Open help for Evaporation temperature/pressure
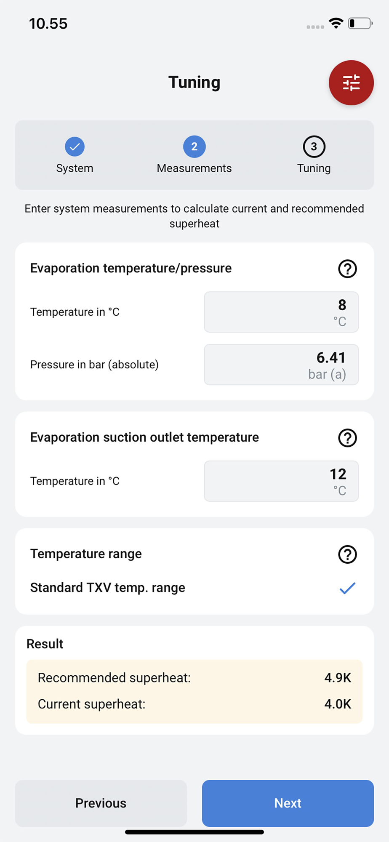Viewport: 389px width, 842px height. pyautogui.click(x=347, y=269)
